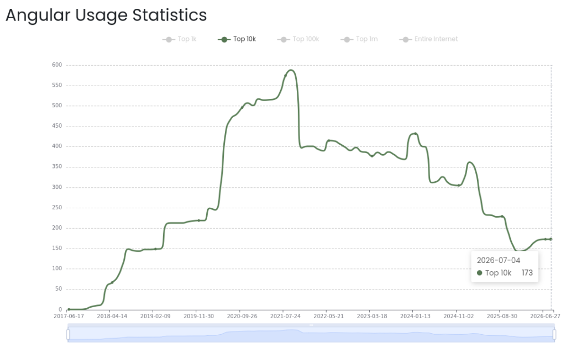Click the data point above 2019-11-30
Screen dimensions: 566x353
pos(199,220)
